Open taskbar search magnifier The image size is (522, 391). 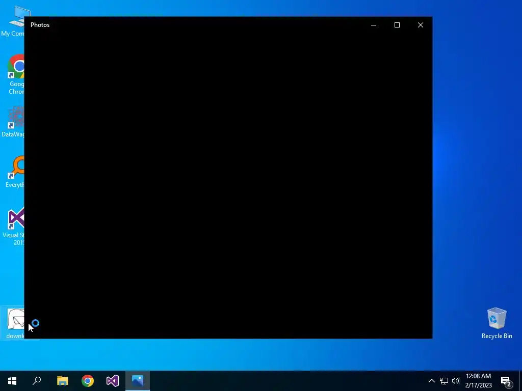pos(37,381)
